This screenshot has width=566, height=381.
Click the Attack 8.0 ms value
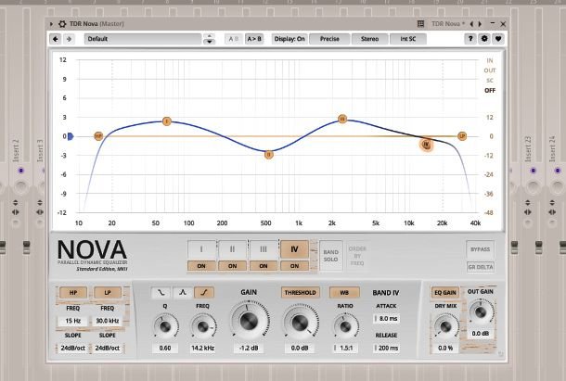tap(386, 319)
